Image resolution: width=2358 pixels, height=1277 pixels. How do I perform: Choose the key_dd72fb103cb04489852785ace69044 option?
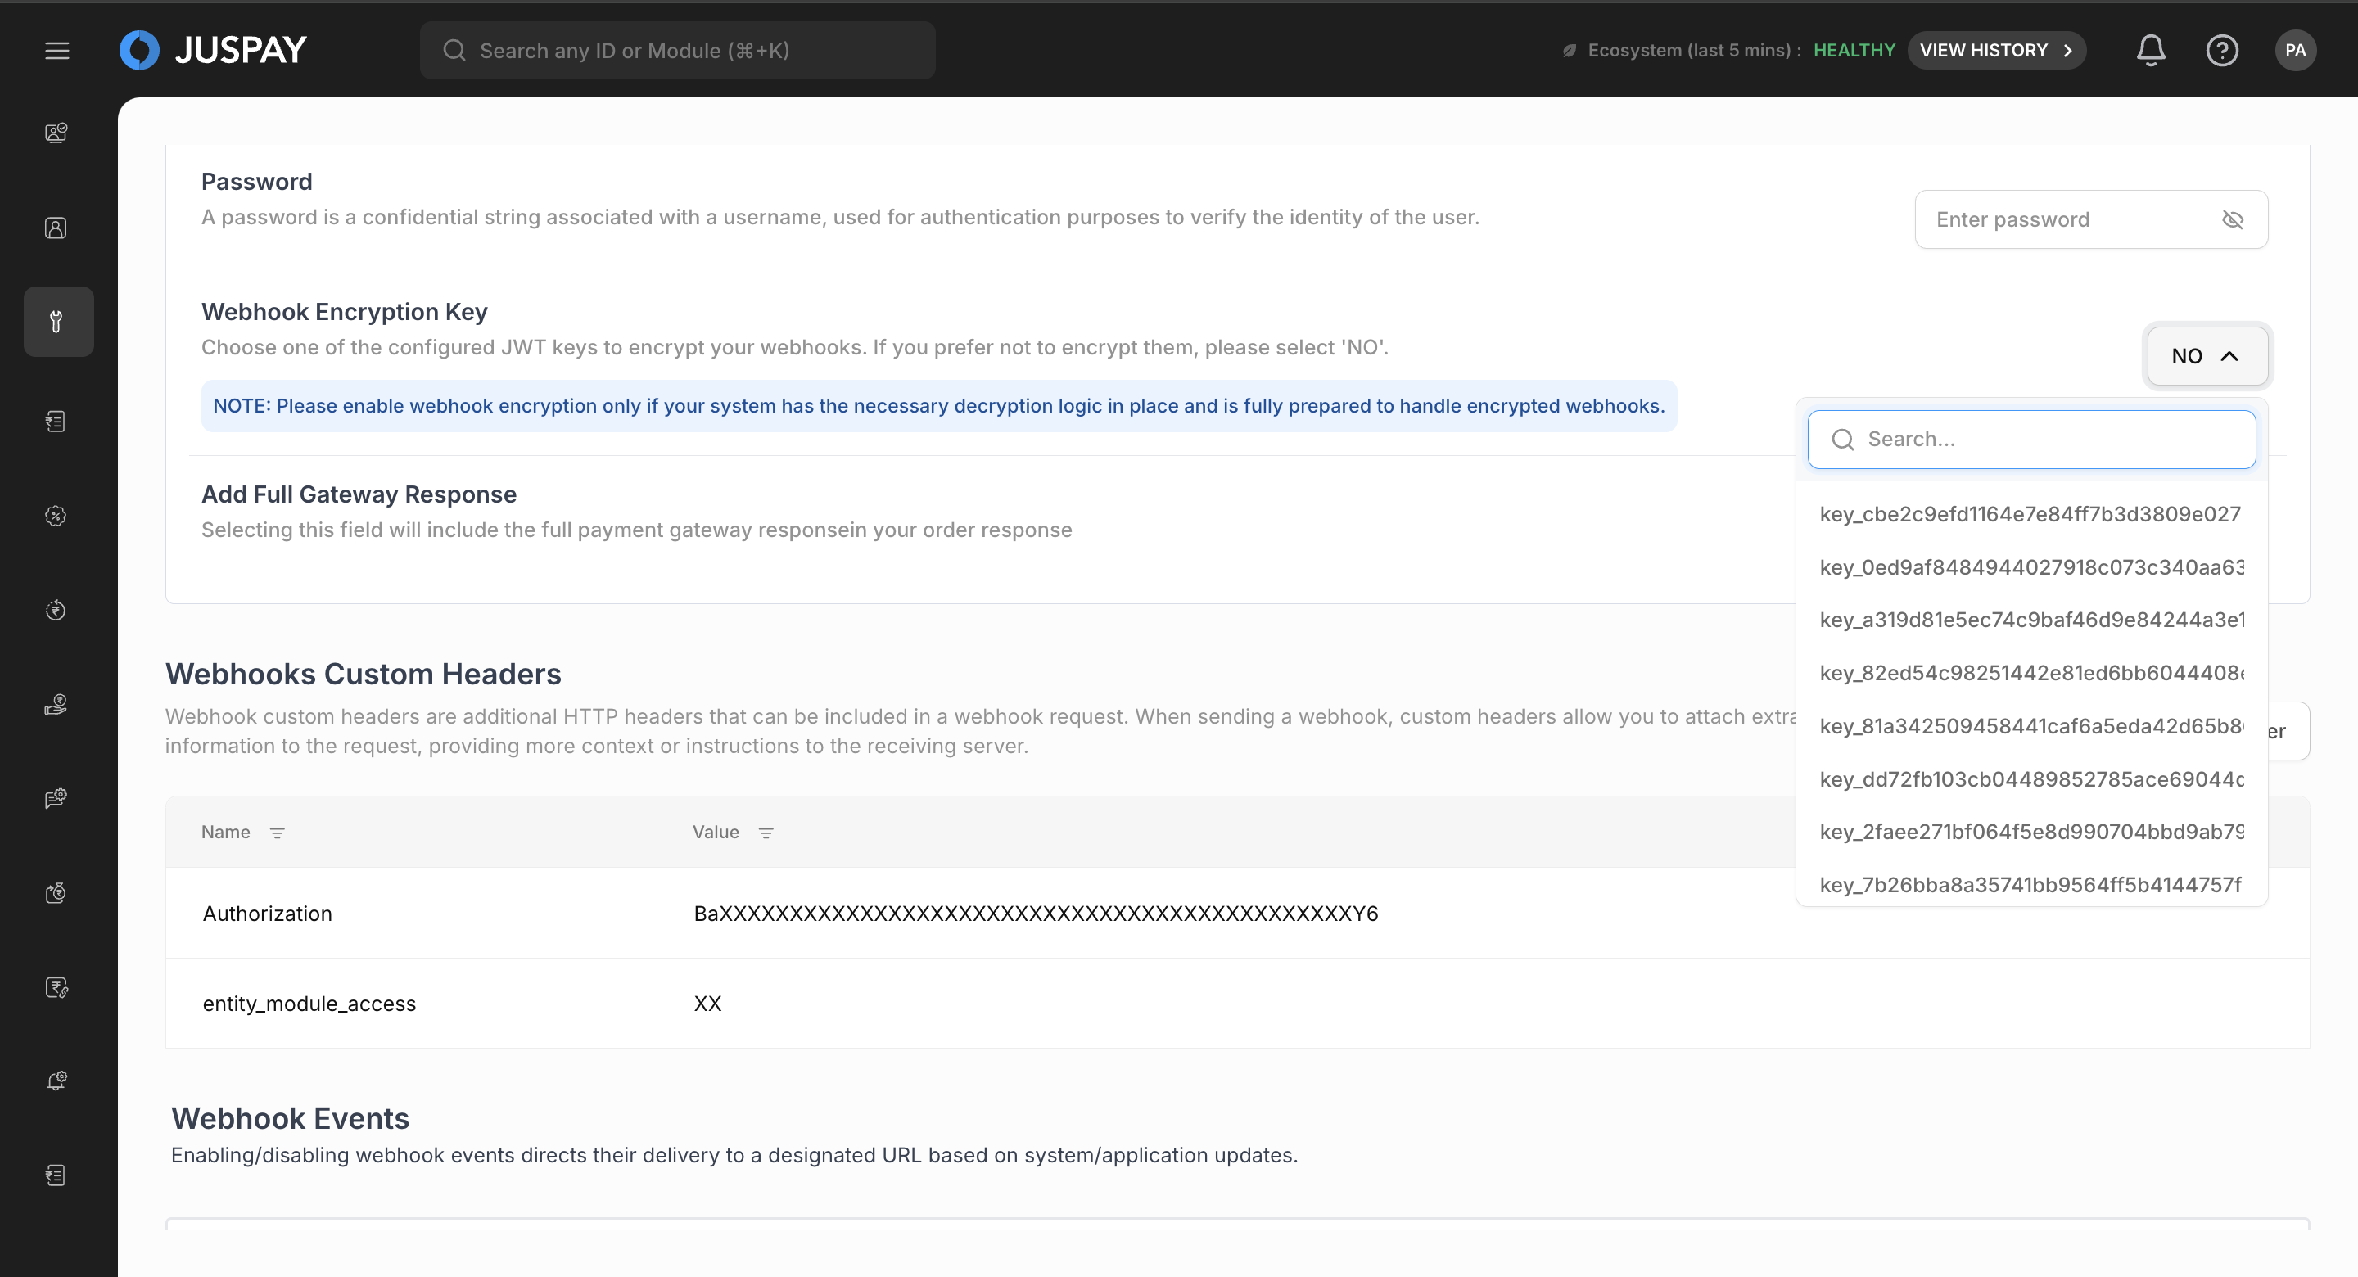click(x=2030, y=779)
